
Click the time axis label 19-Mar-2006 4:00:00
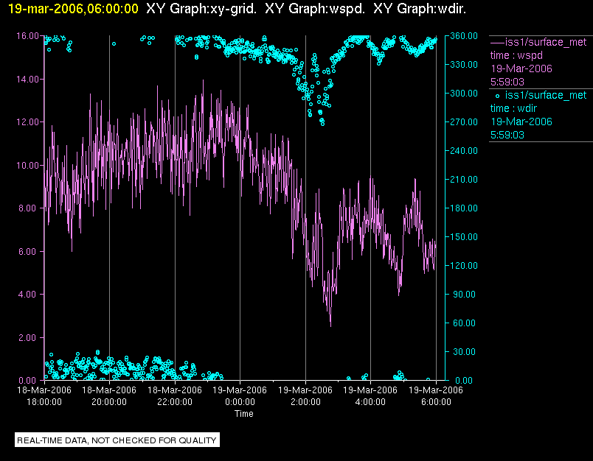[370, 395]
